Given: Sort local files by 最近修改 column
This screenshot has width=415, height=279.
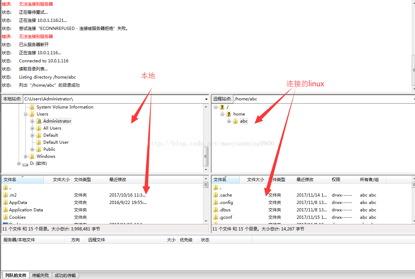Looking at the screenshot, I should point(128,180).
